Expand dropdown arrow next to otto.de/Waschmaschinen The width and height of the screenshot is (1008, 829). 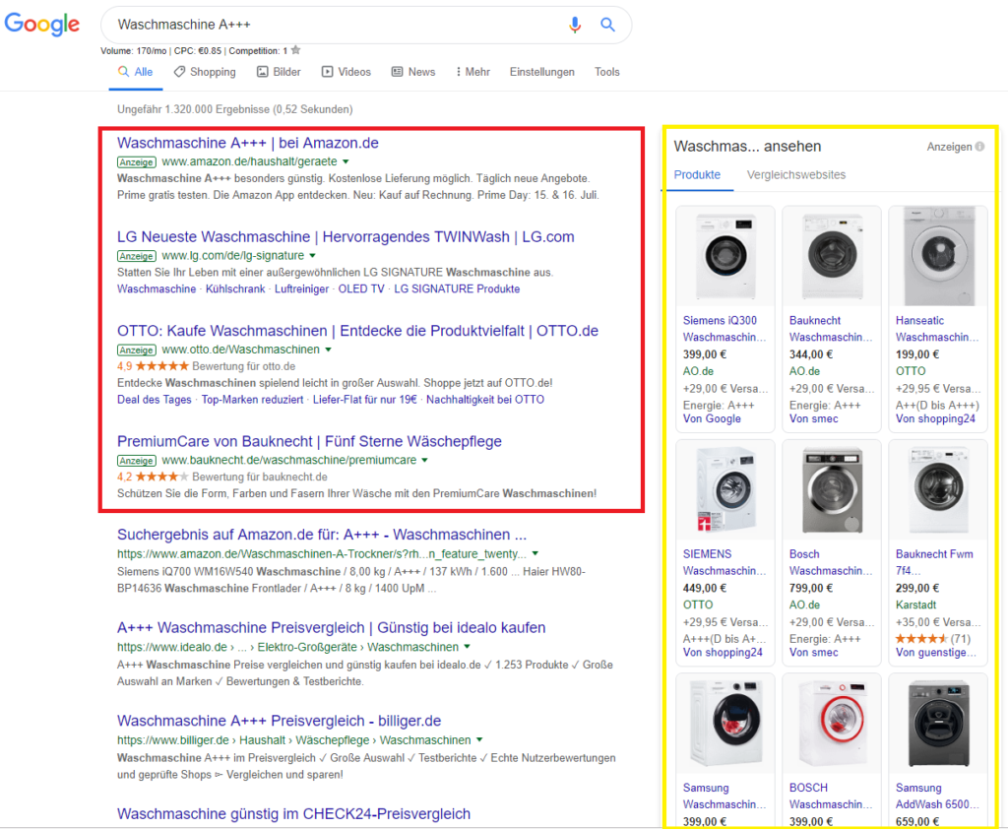pyautogui.click(x=328, y=350)
